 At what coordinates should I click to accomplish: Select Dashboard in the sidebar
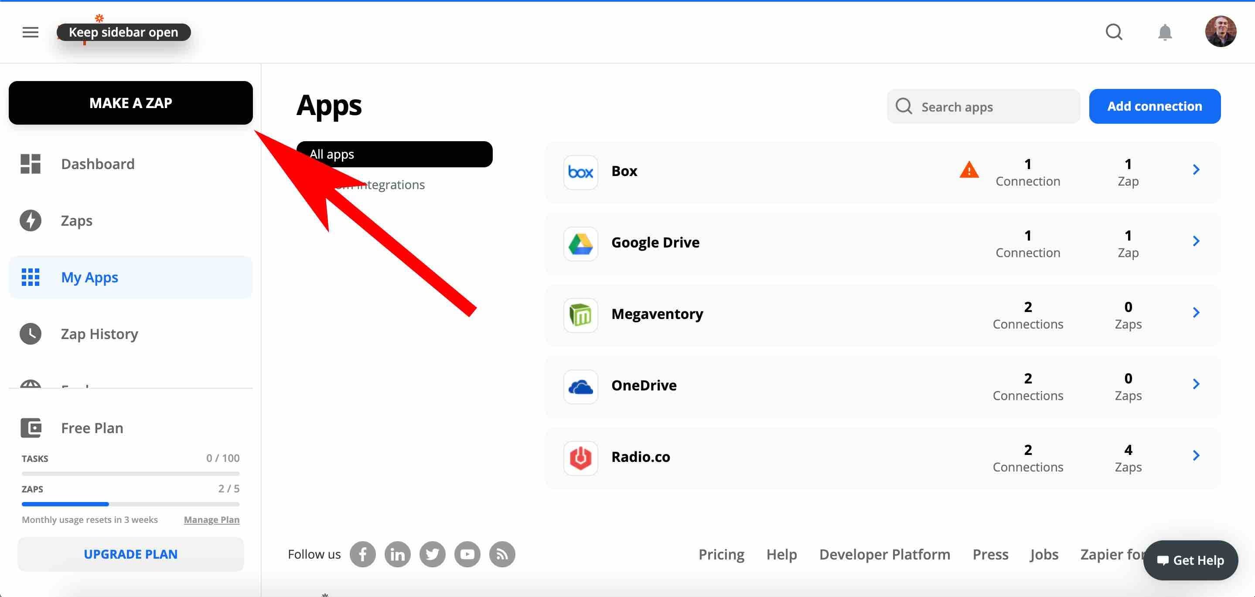[x=97, y=163]
